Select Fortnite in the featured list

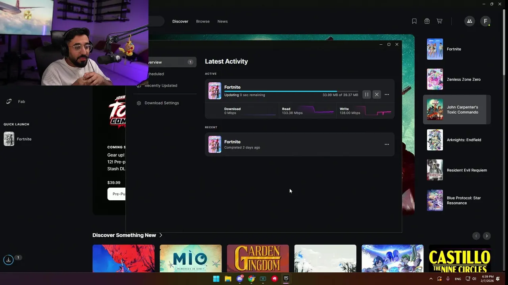457,49
